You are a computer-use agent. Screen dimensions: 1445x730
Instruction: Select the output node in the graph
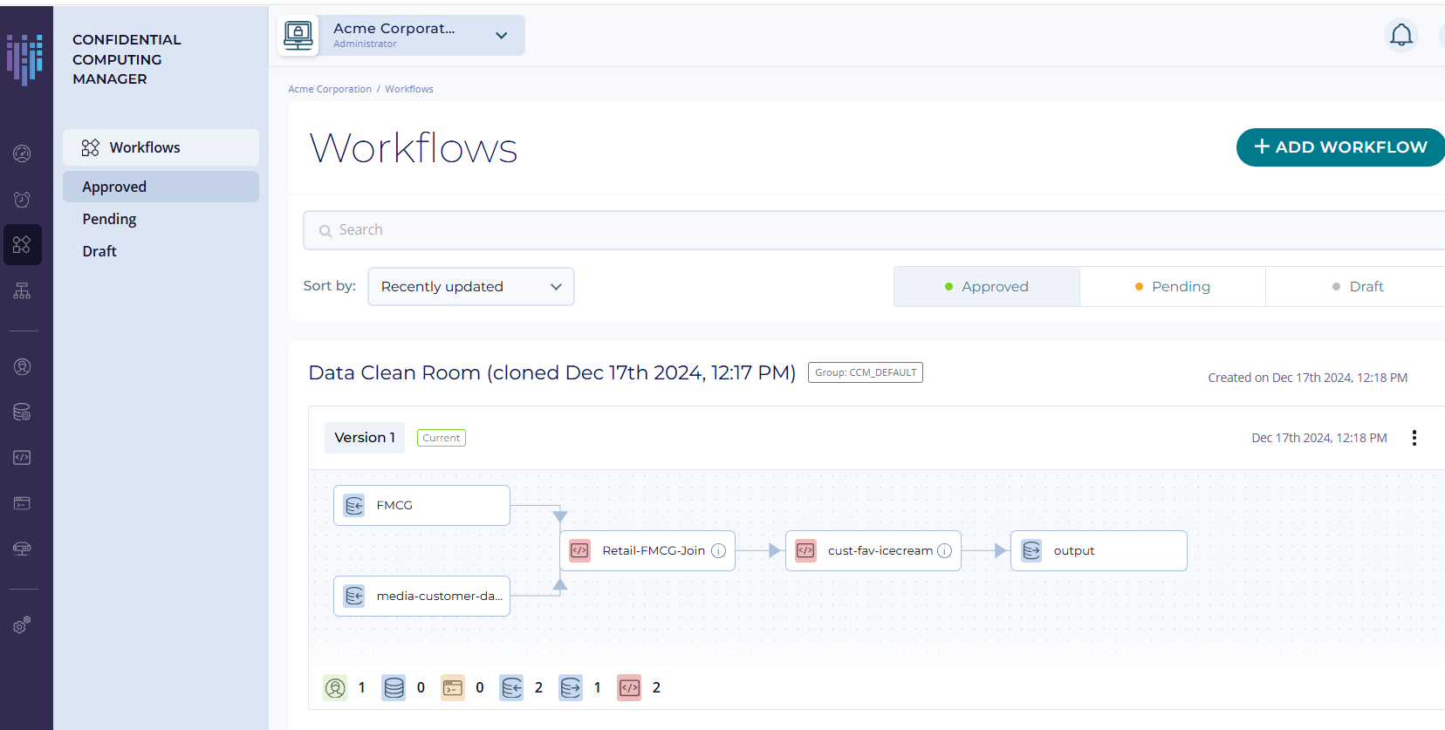point(1099,551)
